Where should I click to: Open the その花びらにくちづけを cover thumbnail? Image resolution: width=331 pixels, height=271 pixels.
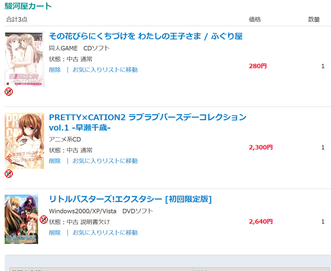[24, 59]
